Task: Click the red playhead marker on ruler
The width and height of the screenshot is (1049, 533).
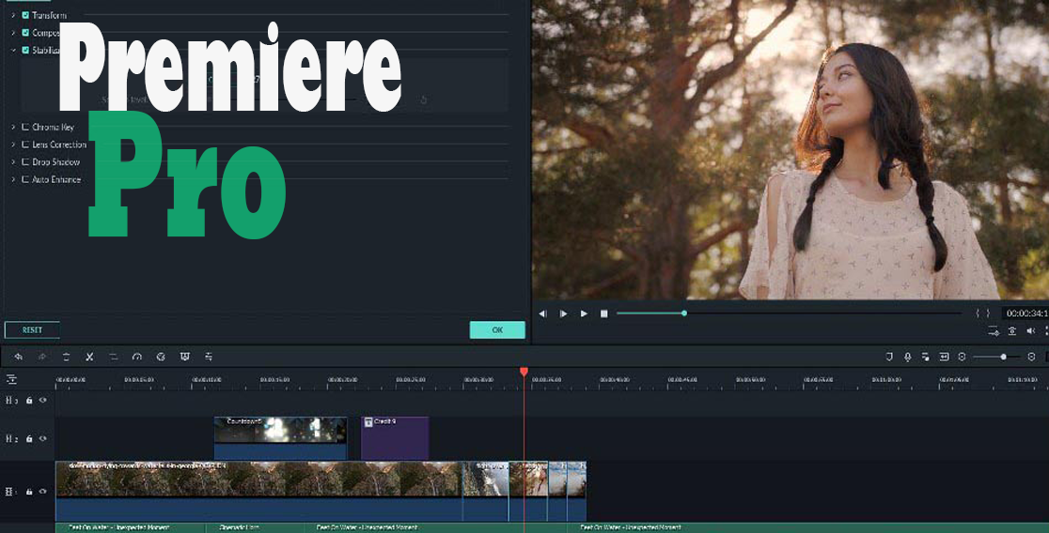Action: coord(524,372)
